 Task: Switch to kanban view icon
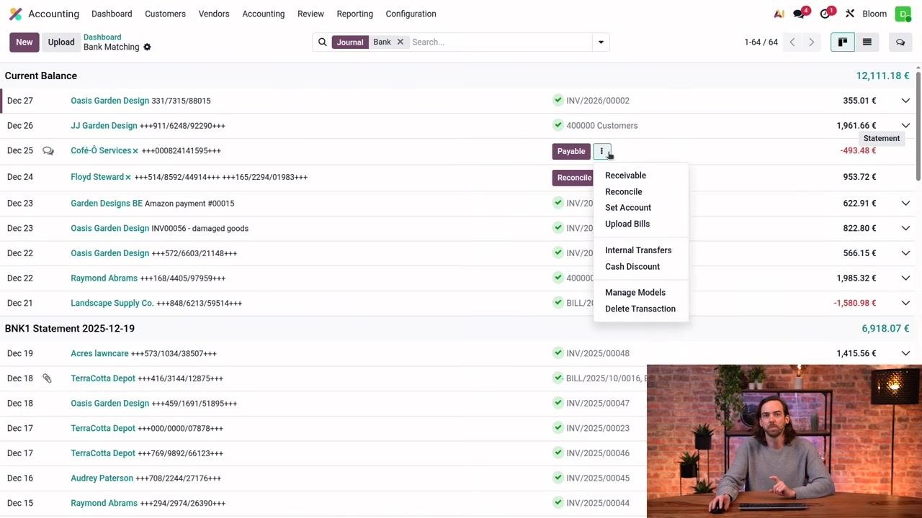[842, 42]
